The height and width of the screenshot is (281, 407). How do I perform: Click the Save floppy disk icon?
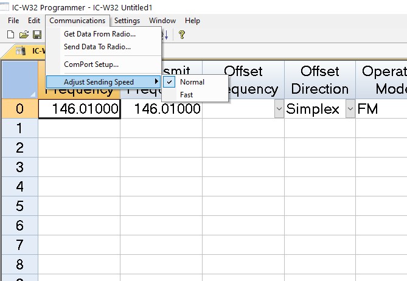pos(37,35)
